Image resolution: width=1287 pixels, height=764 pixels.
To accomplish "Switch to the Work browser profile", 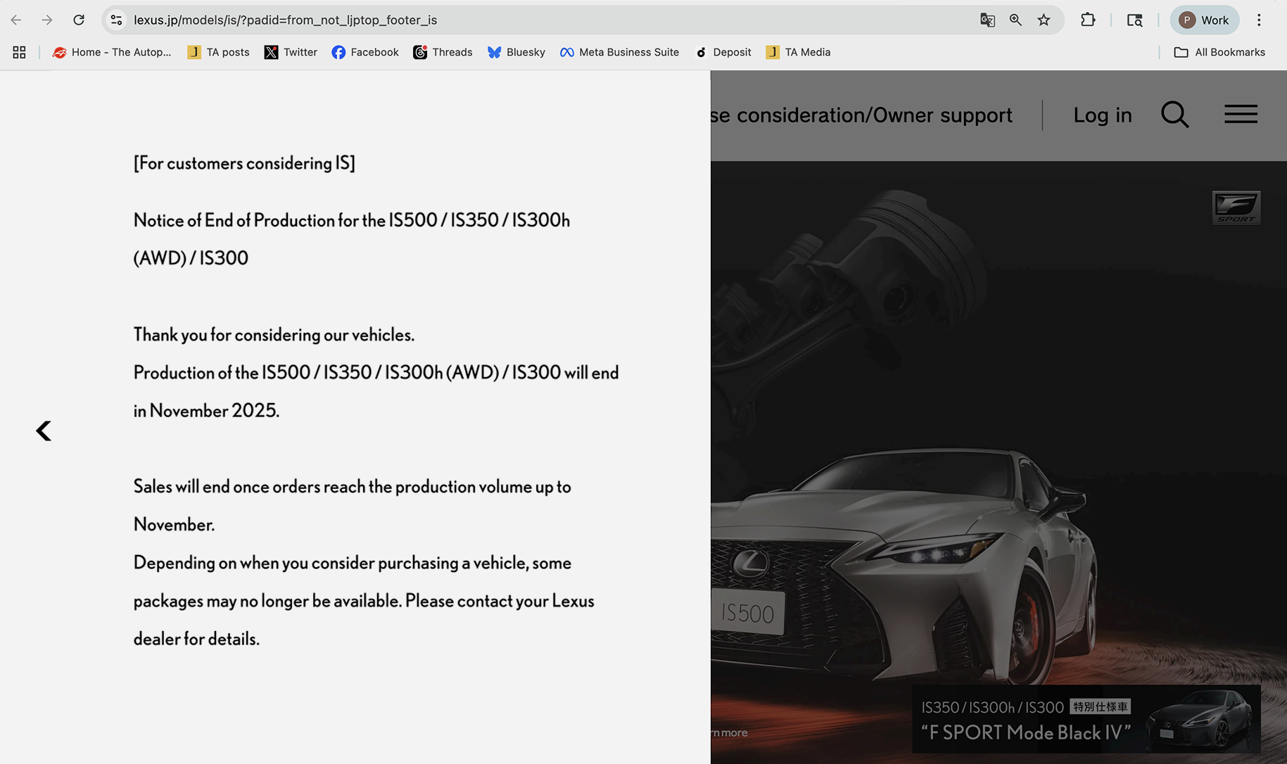I will click(x=1204, y=20).
